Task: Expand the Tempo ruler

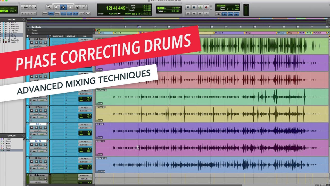Action: click(29, 30)
